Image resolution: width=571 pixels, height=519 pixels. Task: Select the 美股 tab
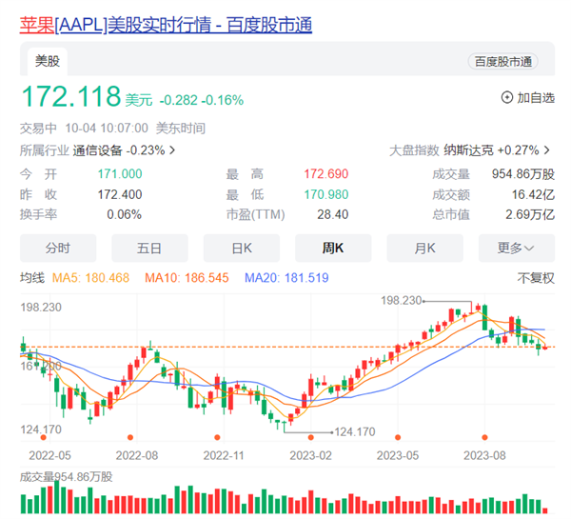[49, 61]
